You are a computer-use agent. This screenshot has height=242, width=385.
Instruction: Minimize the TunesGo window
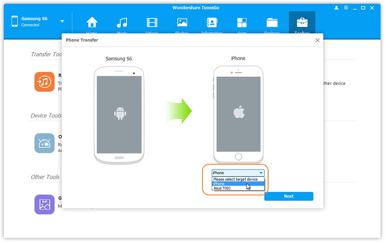point(355,8)
